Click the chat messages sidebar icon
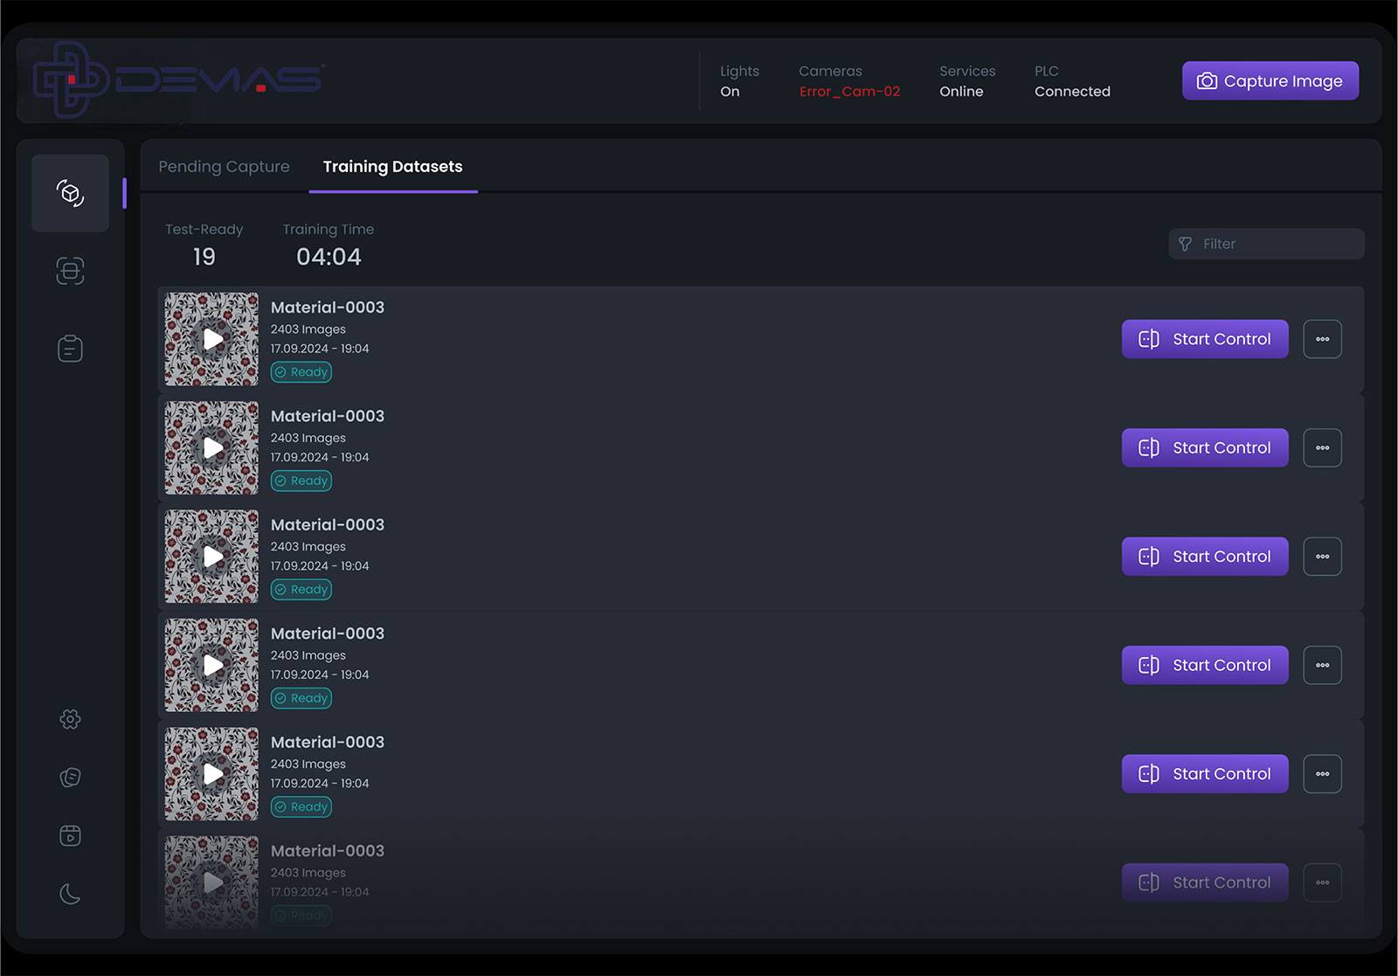 click(70, 777)
